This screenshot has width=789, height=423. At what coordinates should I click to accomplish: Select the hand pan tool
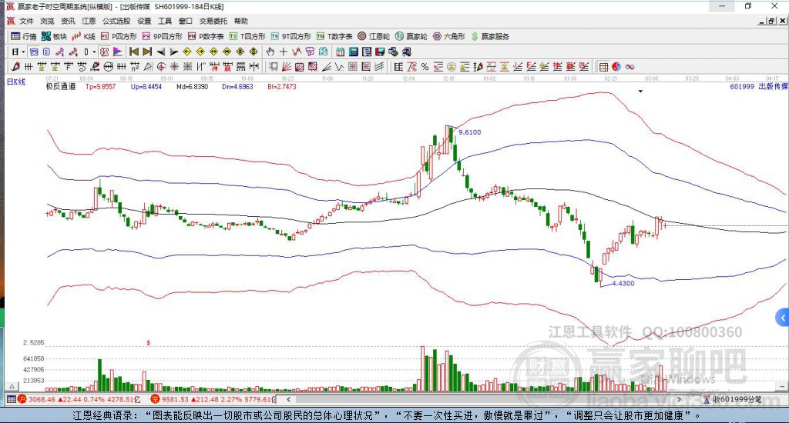[x=270, y=52]
